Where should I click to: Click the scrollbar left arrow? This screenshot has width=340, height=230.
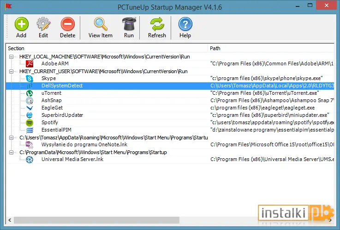pyautogui.click(x=10, y=220)
